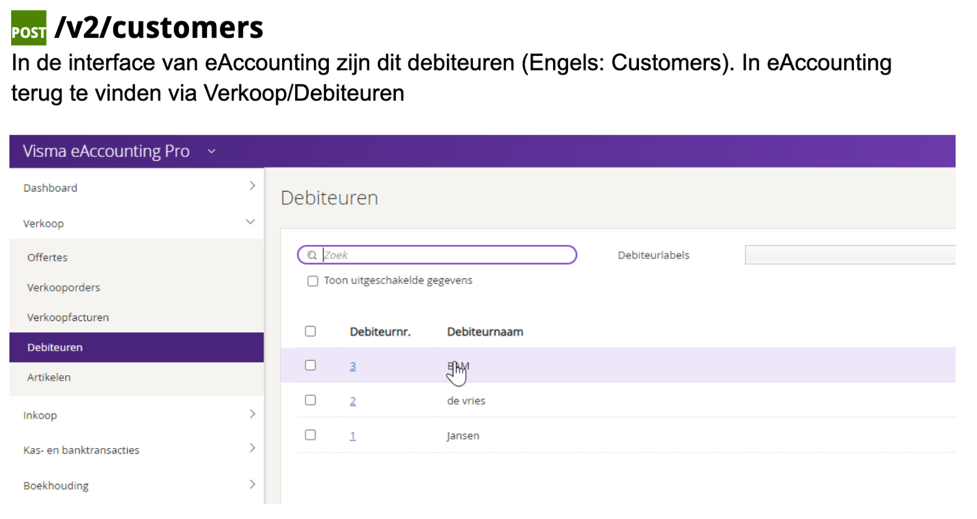977x519 pixels.
Task: Open debiteur number 3 link
Action: coord(352,366)
